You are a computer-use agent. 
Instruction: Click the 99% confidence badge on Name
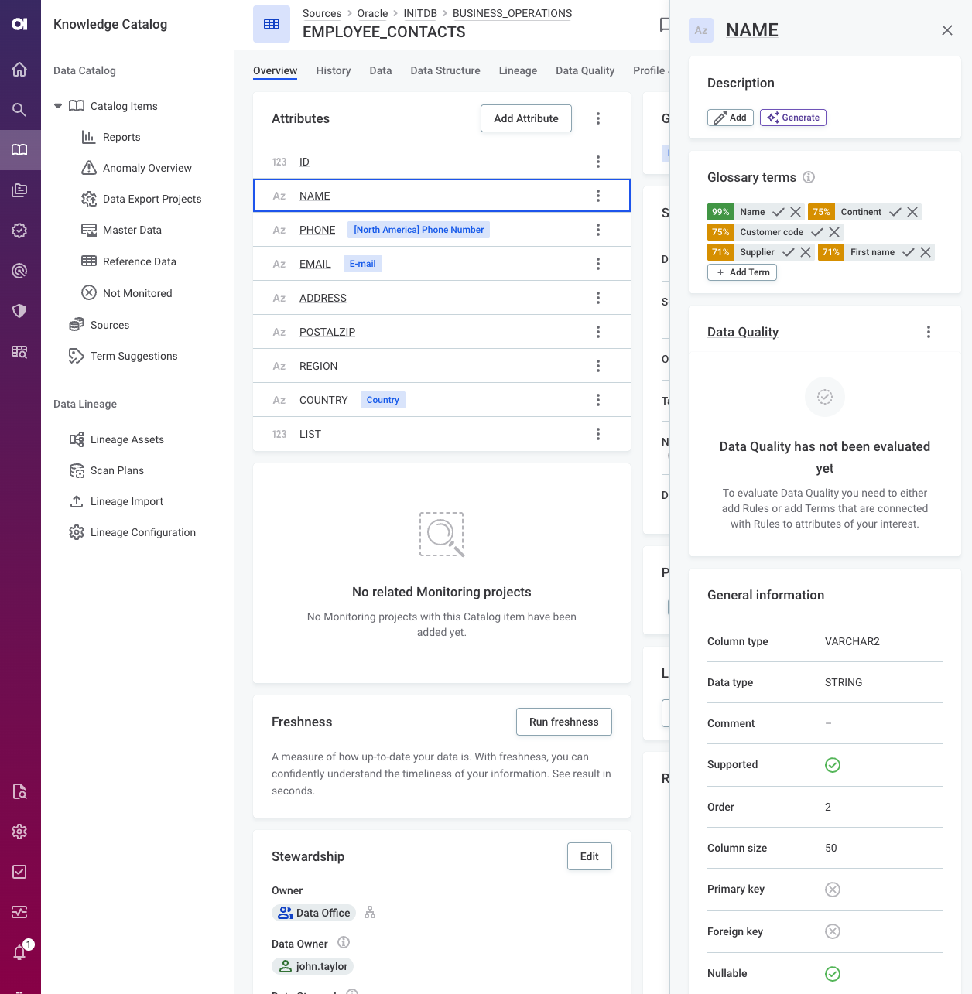(x=720, y=211)
